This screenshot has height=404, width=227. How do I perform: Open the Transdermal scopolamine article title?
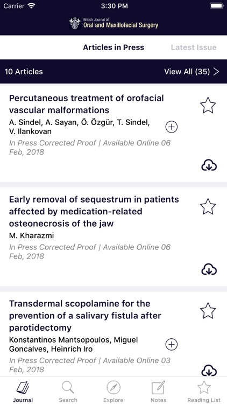tap(85, 316)
